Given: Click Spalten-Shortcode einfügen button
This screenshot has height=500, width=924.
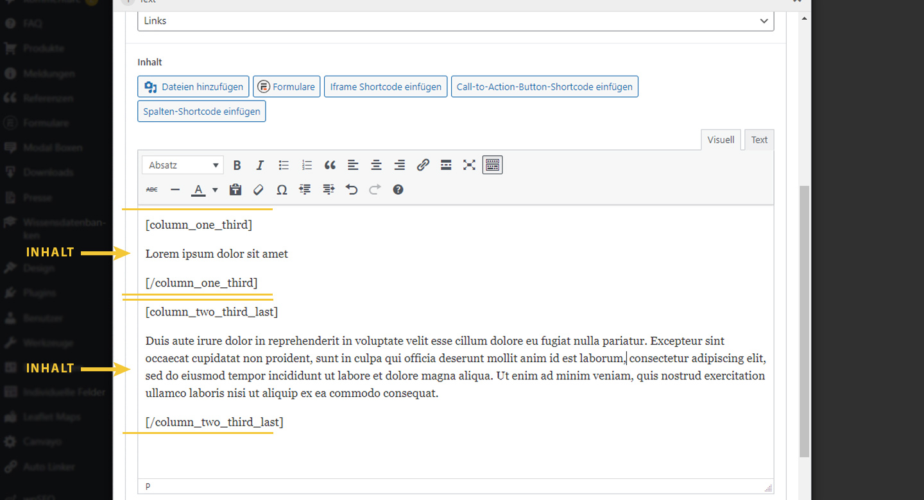Looking at the screenshot, I should [201, 112].
